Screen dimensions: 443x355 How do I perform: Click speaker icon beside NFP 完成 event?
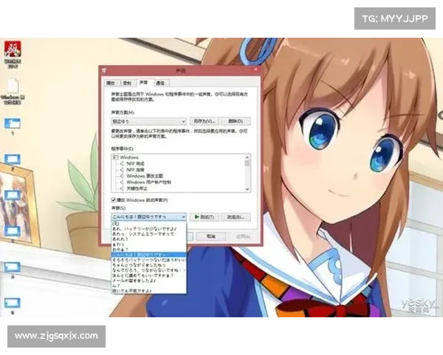[x=122, y=163]
